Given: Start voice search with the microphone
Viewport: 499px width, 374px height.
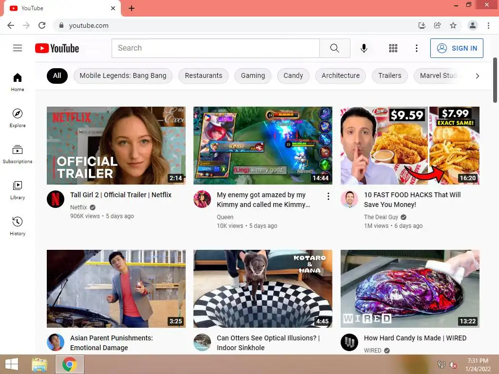Looking at the screenshot, I should (364, 48).
